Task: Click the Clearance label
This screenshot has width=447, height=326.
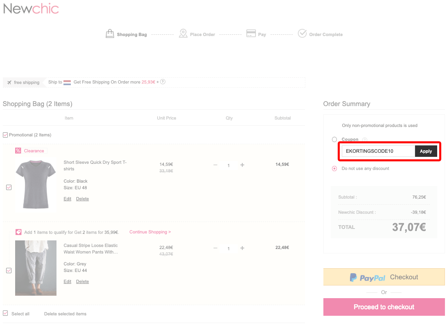Action: [x=34, y=151]
